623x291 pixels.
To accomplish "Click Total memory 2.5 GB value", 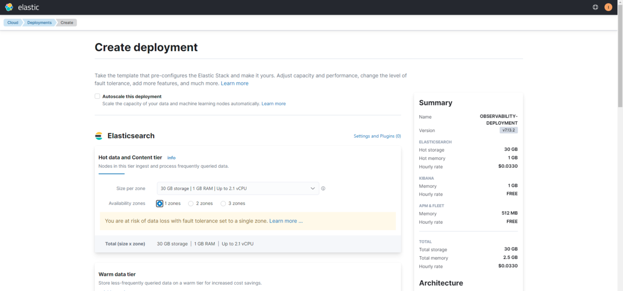I will (x=510, y=257).
